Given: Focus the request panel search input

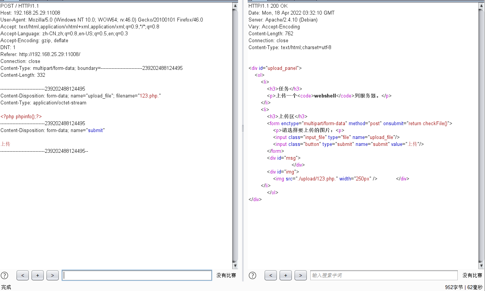Looking at the screenshot, I should tap(137, 275).
